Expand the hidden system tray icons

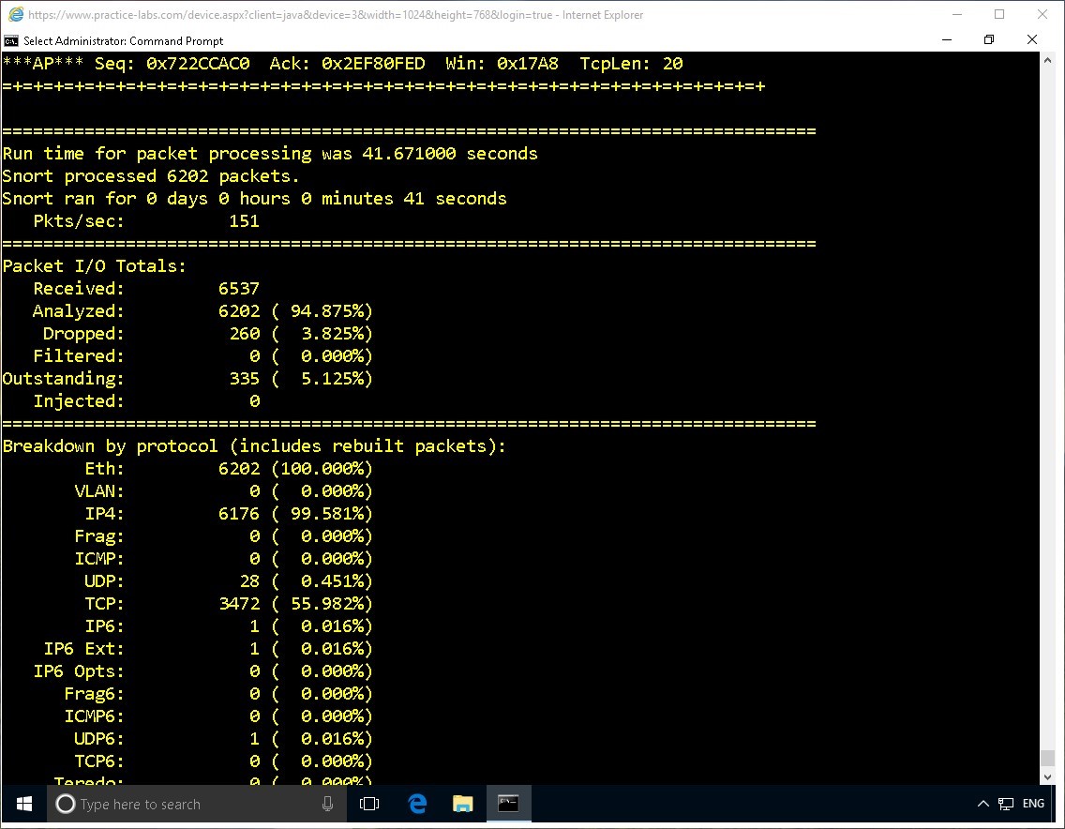[982, 804]
